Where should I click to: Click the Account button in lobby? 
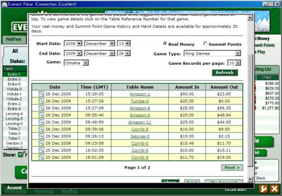point(15,188)
